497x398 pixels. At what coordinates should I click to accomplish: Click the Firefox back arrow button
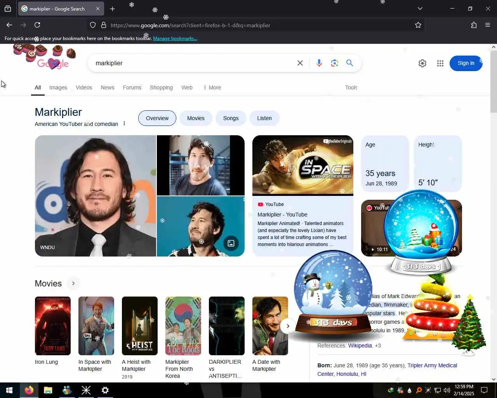[x=9, y=25]
